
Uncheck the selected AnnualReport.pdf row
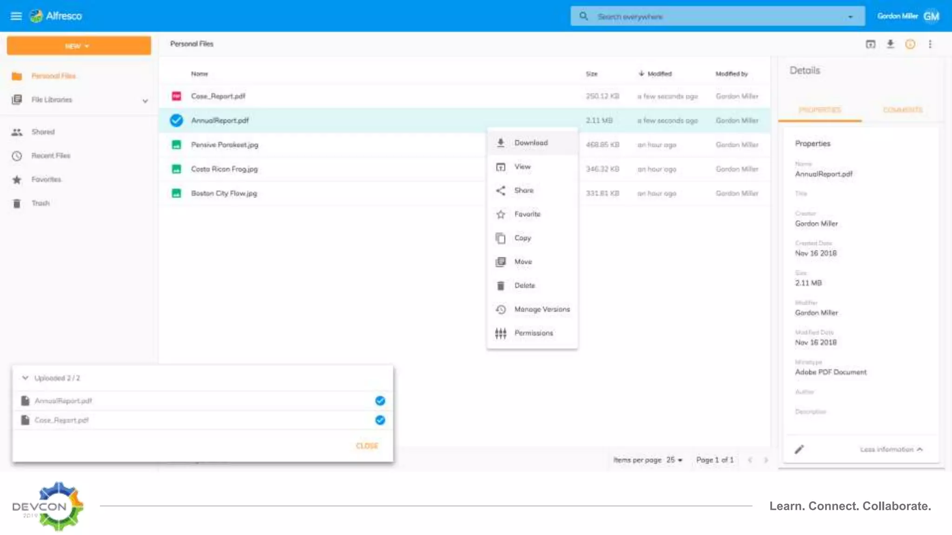176,120
